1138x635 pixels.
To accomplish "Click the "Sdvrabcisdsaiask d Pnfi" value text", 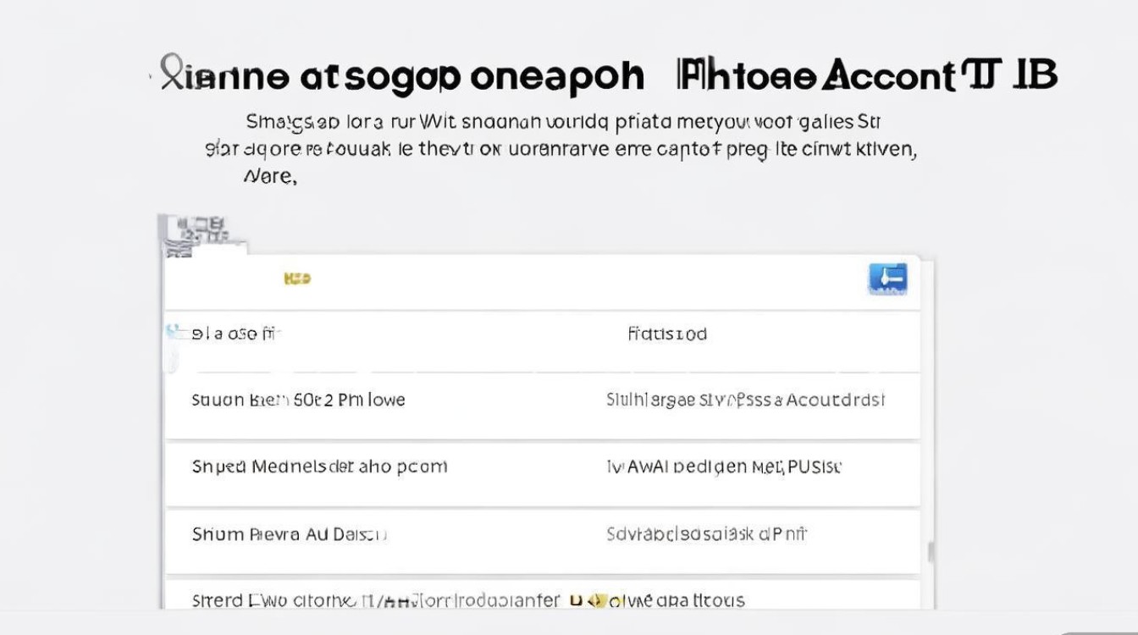I will (x=706, y=534).
